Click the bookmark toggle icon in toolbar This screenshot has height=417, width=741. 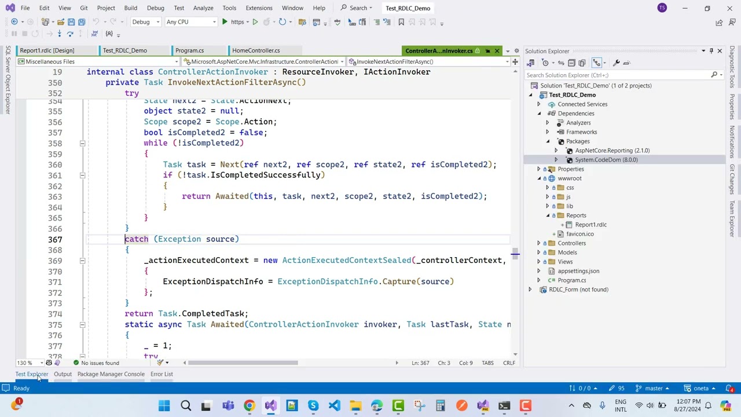pos(401,22)
